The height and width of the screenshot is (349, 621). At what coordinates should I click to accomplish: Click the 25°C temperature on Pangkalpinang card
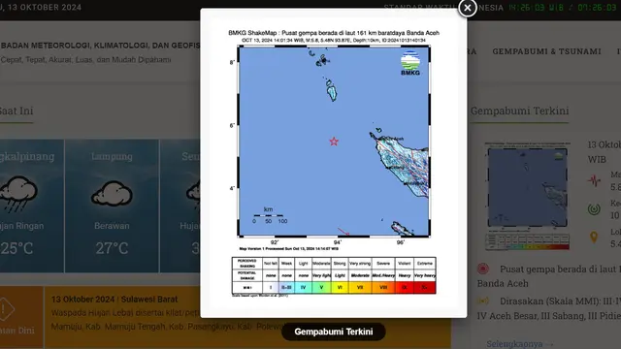click(x=16, y=248)
